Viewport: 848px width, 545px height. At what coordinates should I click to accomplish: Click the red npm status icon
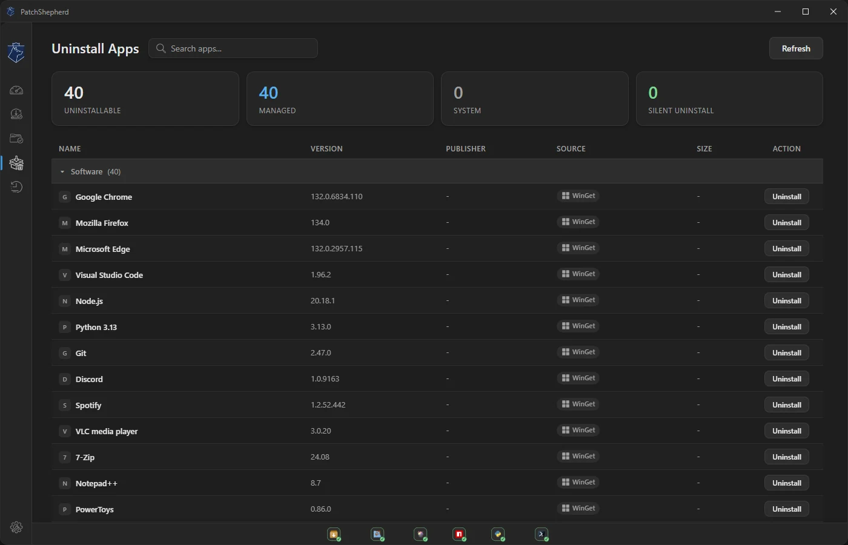pyautogui.click(x=459, y=534)
